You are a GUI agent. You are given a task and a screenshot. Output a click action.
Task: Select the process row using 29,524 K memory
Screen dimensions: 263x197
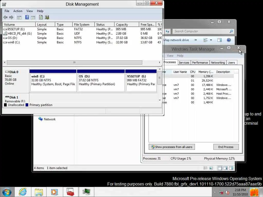[x=199, y=81]
